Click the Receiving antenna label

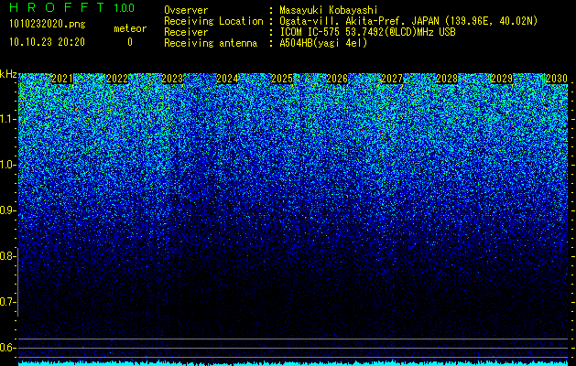click(211, 43)
